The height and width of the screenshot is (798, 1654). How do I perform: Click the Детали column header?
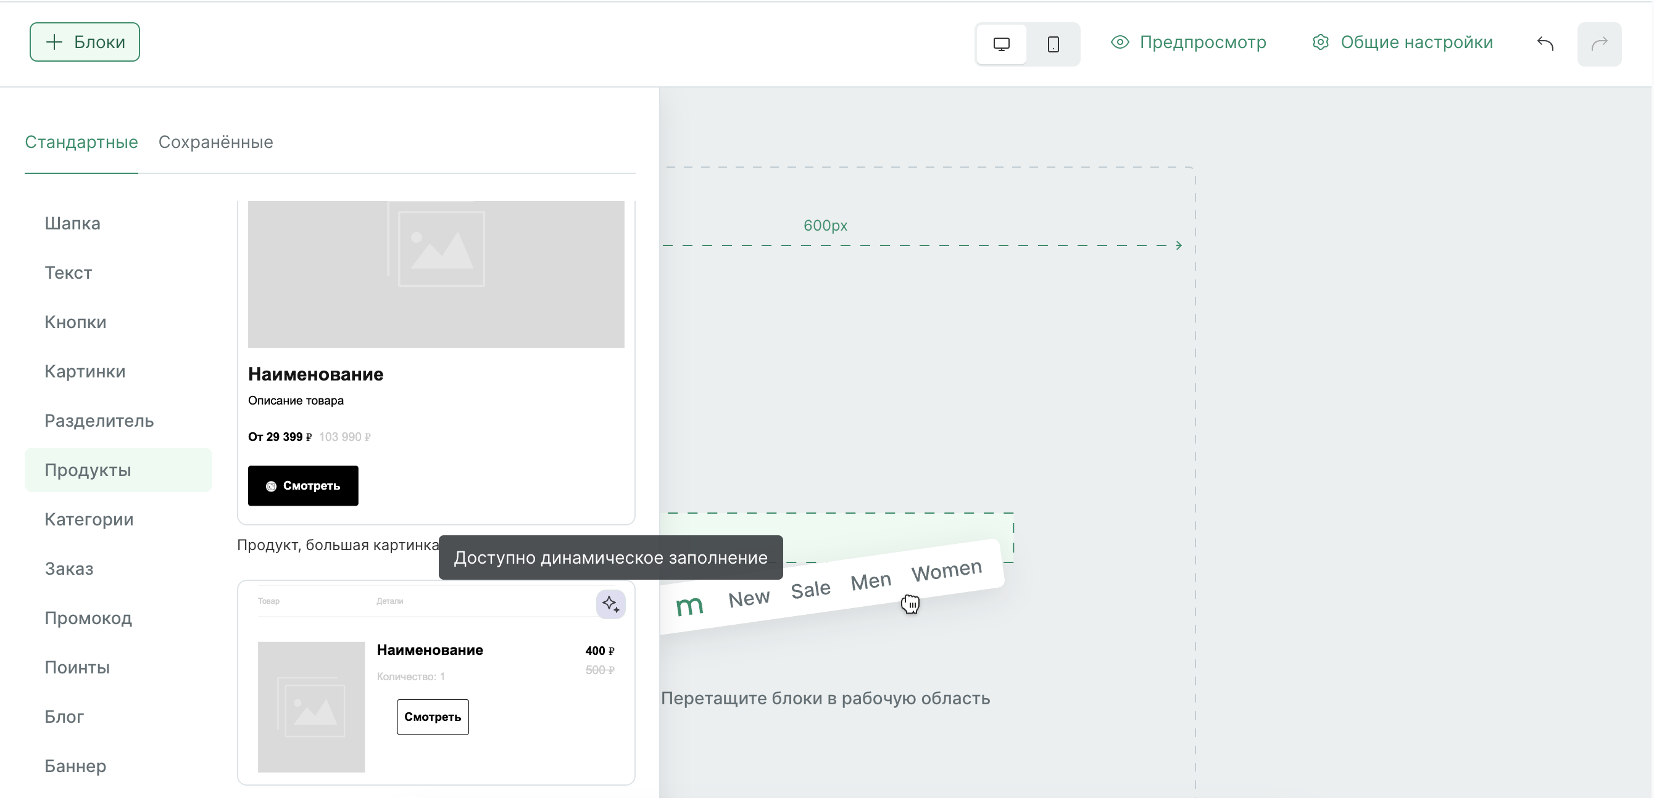click(390, 602)
